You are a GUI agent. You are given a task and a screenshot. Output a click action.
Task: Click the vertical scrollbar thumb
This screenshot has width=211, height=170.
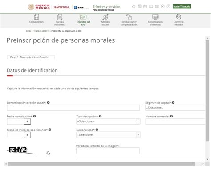tap(207, 91)
